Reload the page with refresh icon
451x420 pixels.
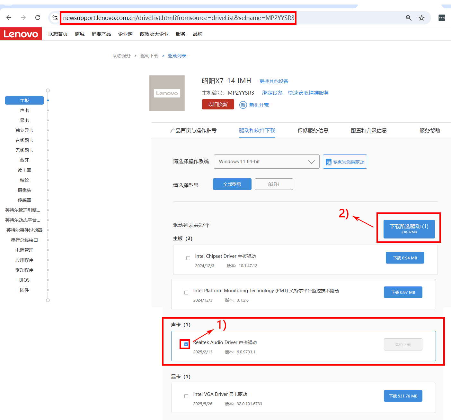(38, 18)
